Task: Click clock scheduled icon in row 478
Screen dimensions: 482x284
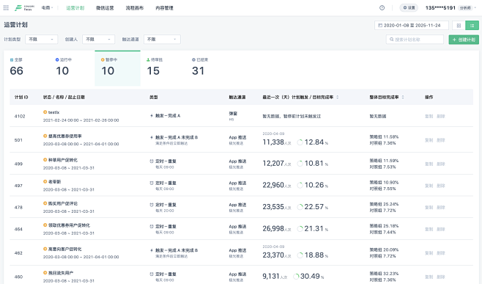Action: pyautogui.click(x=152, y=205)
